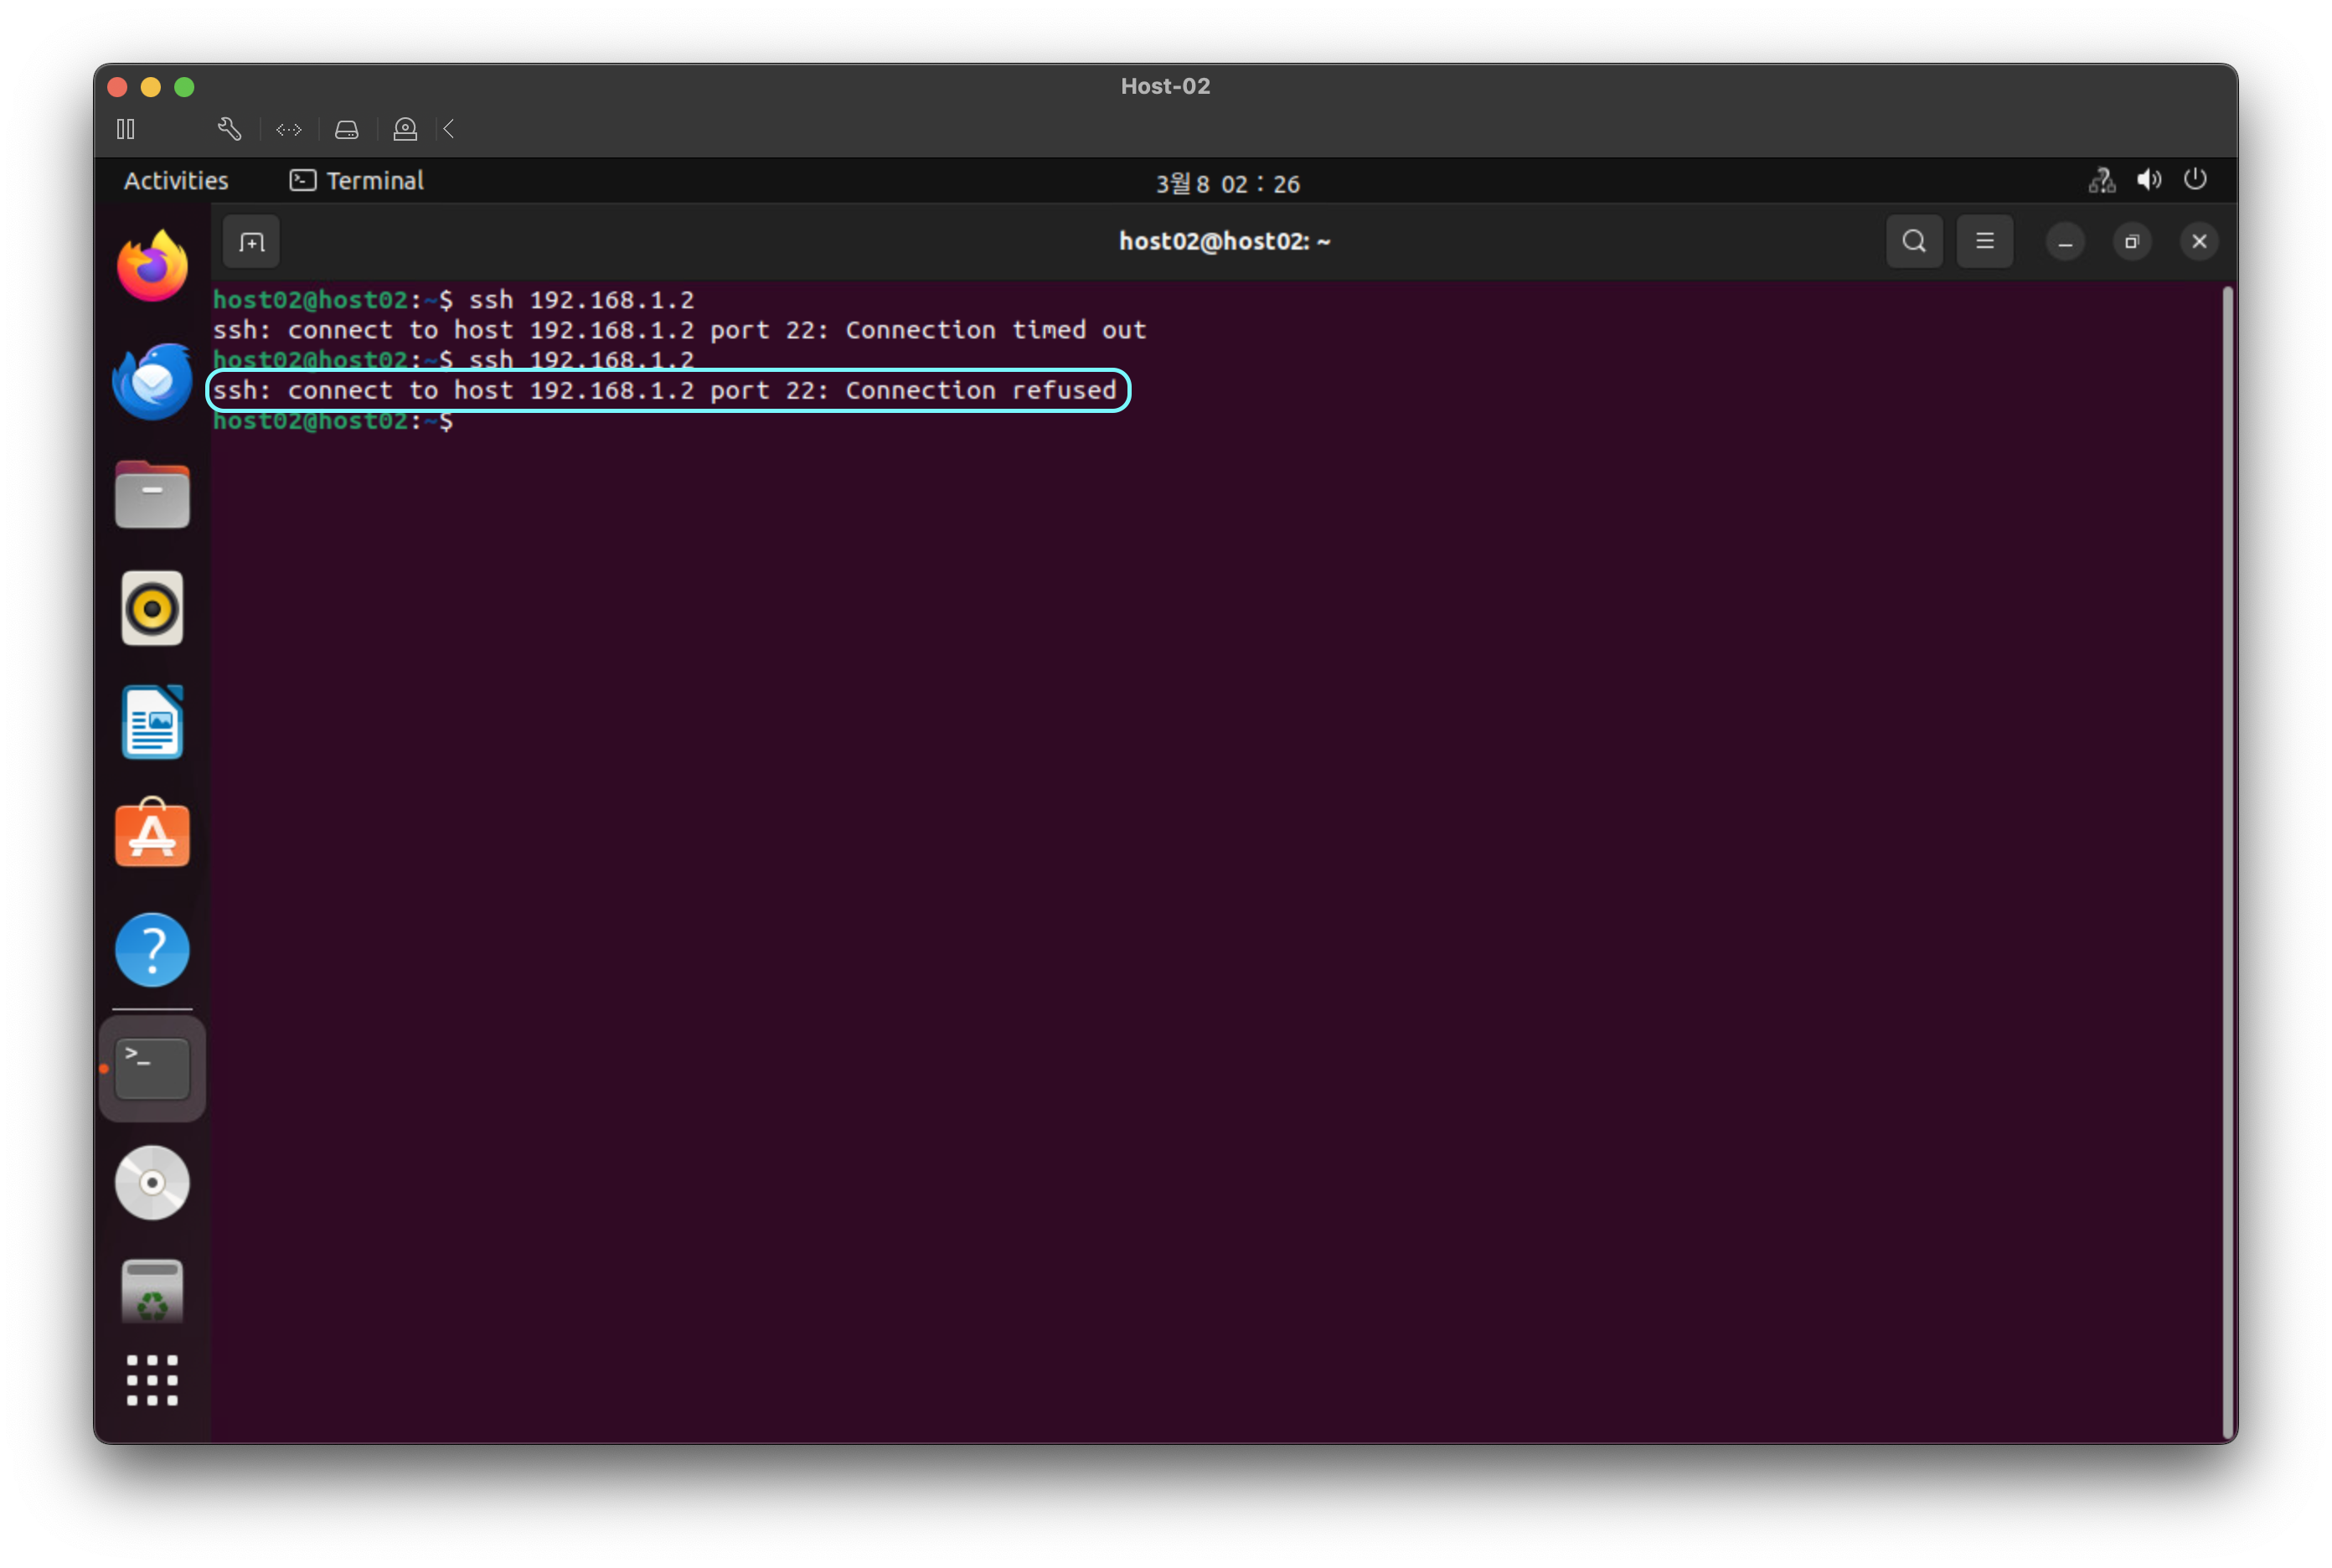Launch Firefox from the dock
Screen dimensions: 2332x1568
152,266
